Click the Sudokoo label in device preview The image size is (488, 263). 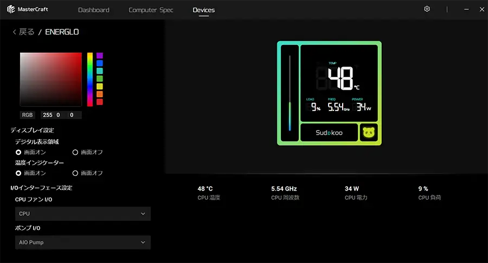click(x=329, y=133)
